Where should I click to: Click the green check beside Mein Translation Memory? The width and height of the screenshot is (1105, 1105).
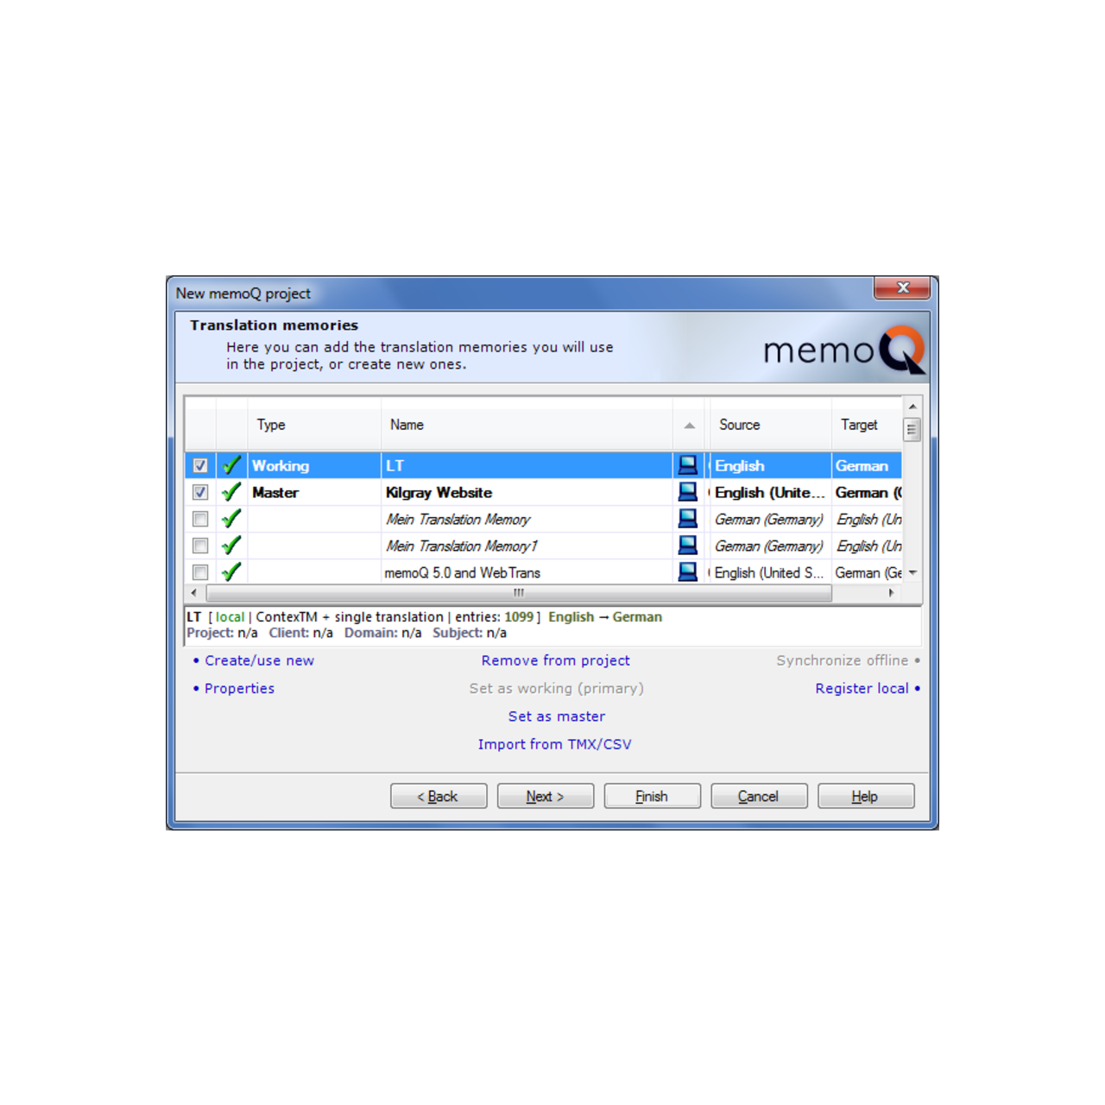230,518
